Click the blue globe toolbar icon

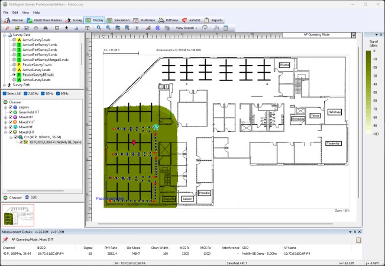(158, 28)
